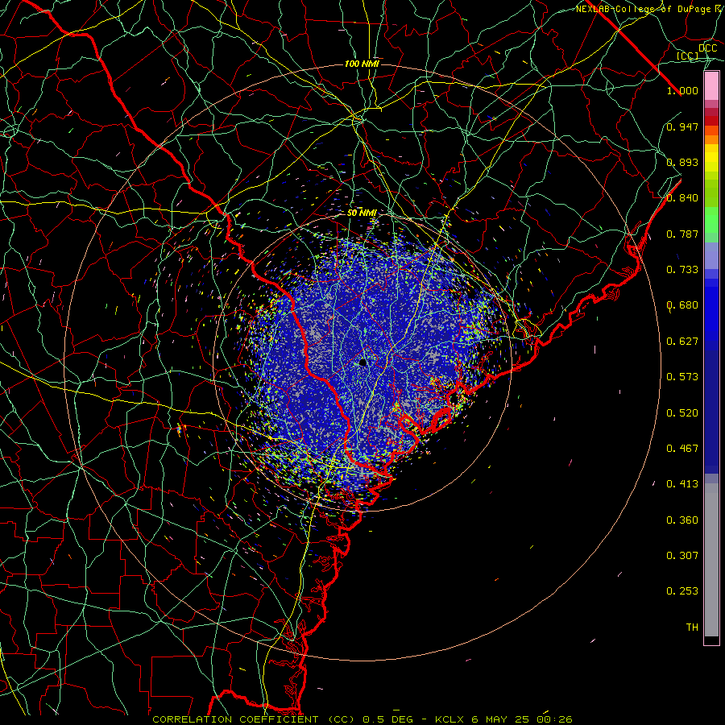The height and width of the screenshot is (725, 725).
Task: Click the [CC] units label
Action: [688, 56]
